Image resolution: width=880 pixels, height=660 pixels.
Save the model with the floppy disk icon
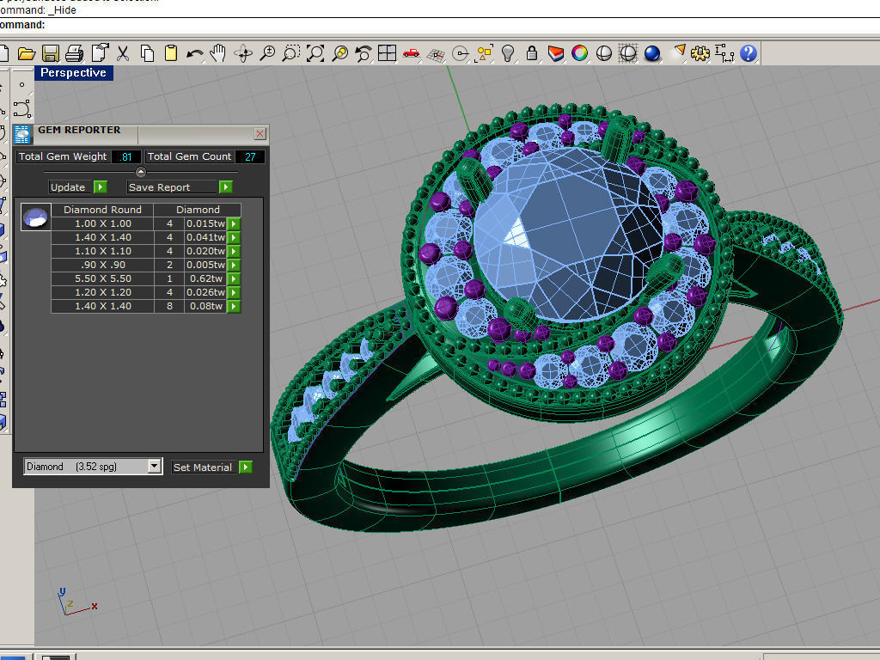51,53
